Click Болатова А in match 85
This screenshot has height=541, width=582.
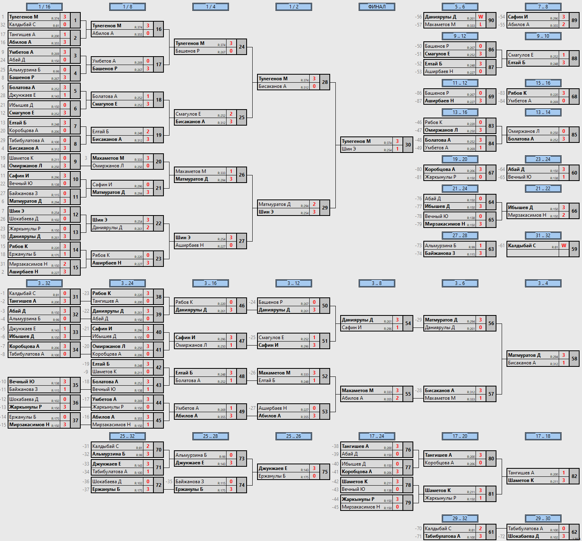521,139
